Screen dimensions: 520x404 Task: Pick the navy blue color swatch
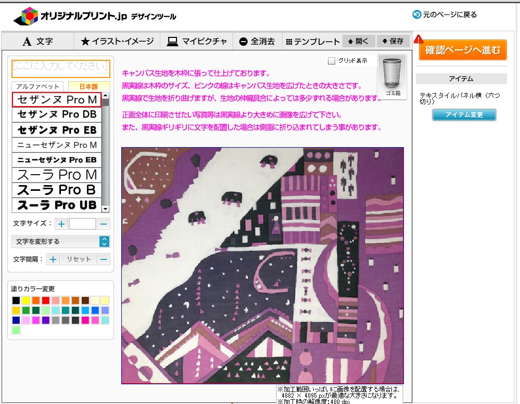click(16, 320)
